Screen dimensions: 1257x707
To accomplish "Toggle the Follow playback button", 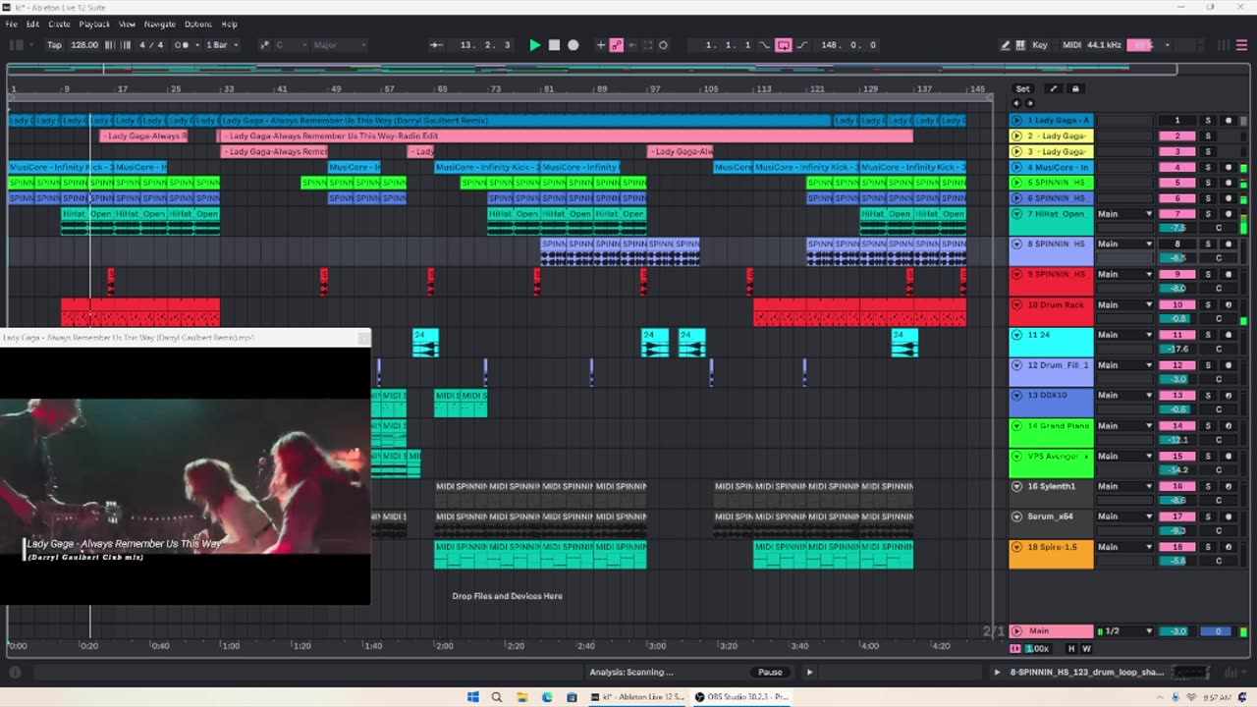I will (x=437, y=45).
